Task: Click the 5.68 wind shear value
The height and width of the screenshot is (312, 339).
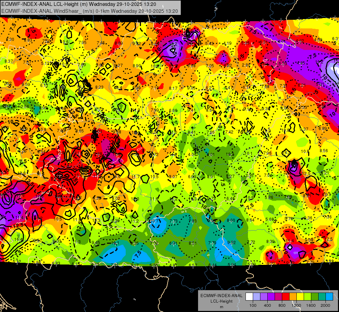Action: point(270,219)
